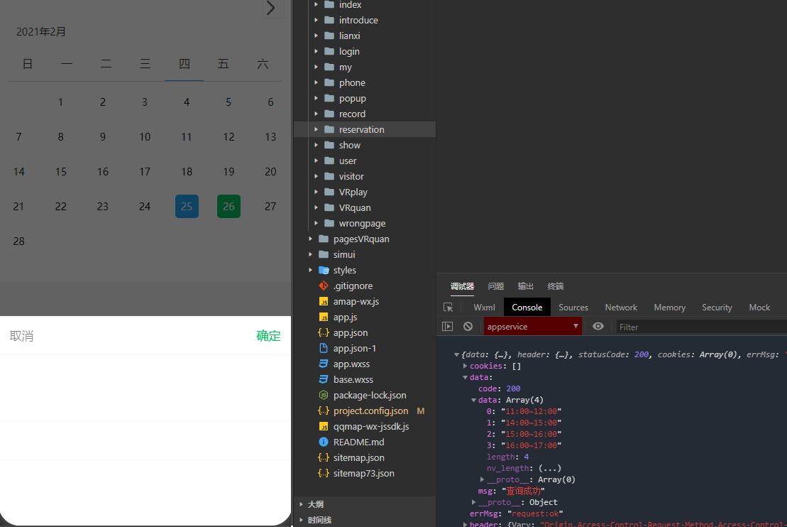
Task: Click the popup folder icon
Action: click(329, 98)
